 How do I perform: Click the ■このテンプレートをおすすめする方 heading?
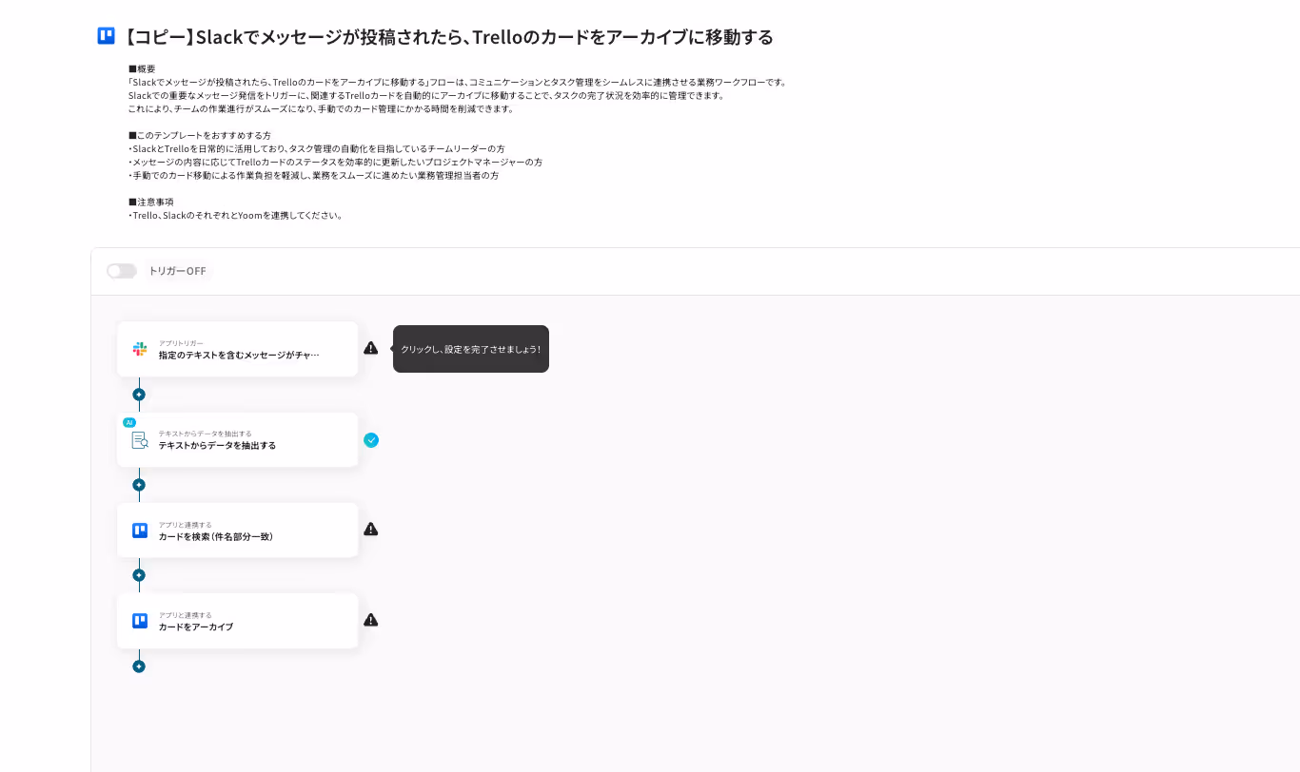pyautogui.click(x=200, y=135)
